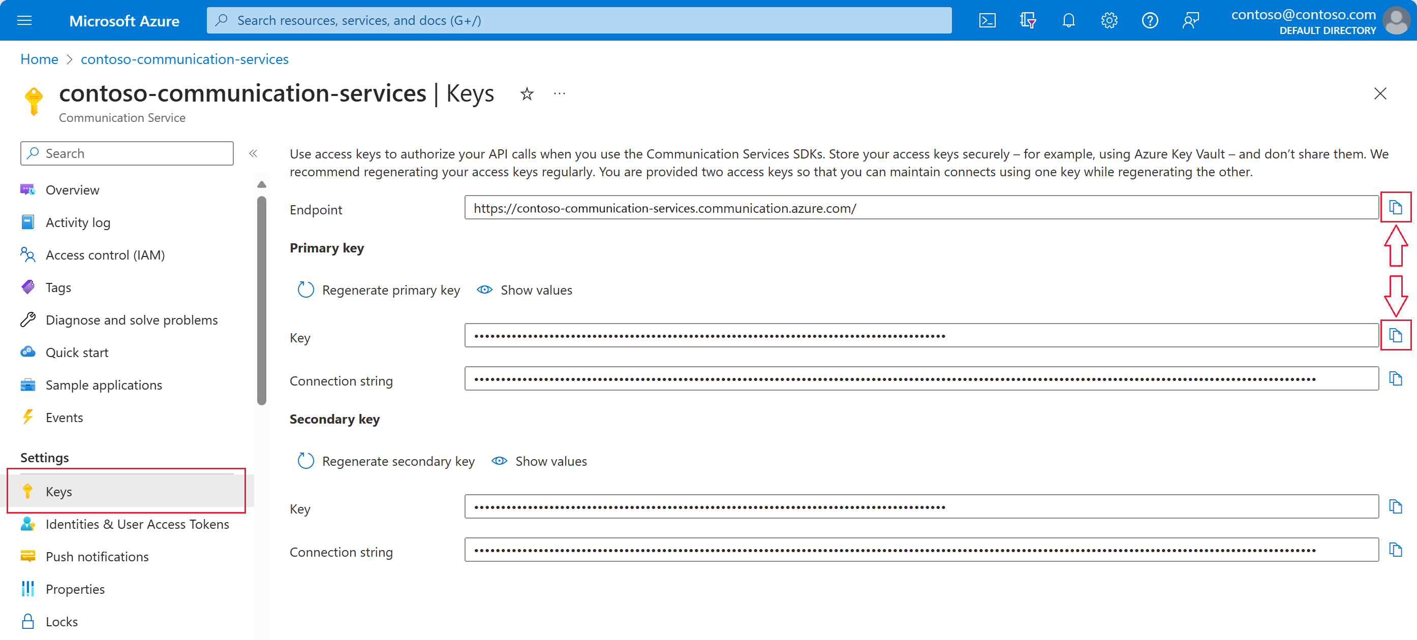Open Identities & User Access Tokens
Image resolution: width=1417 pixels, height=640 pixels.
[x=137, y=524]
